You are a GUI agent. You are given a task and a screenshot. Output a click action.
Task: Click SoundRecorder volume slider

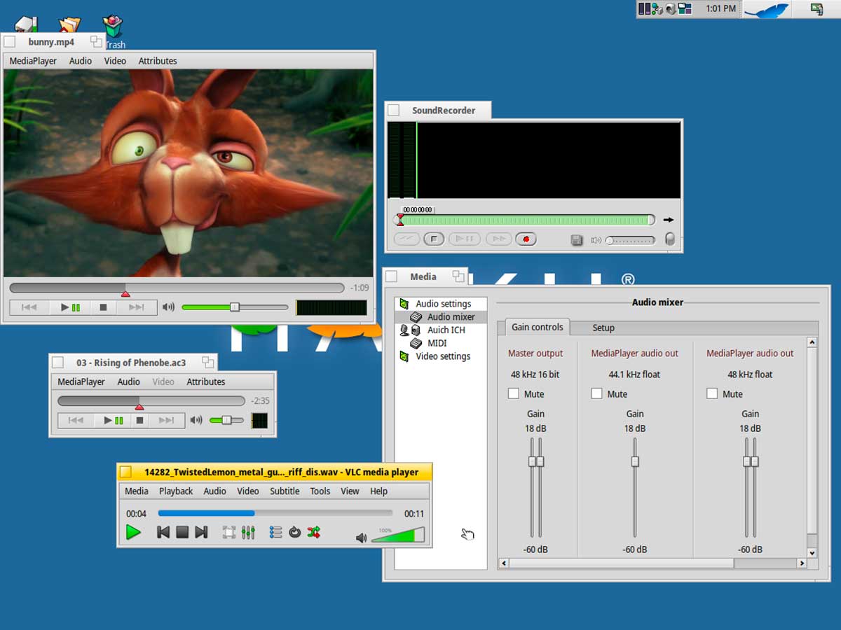(630, 240)
